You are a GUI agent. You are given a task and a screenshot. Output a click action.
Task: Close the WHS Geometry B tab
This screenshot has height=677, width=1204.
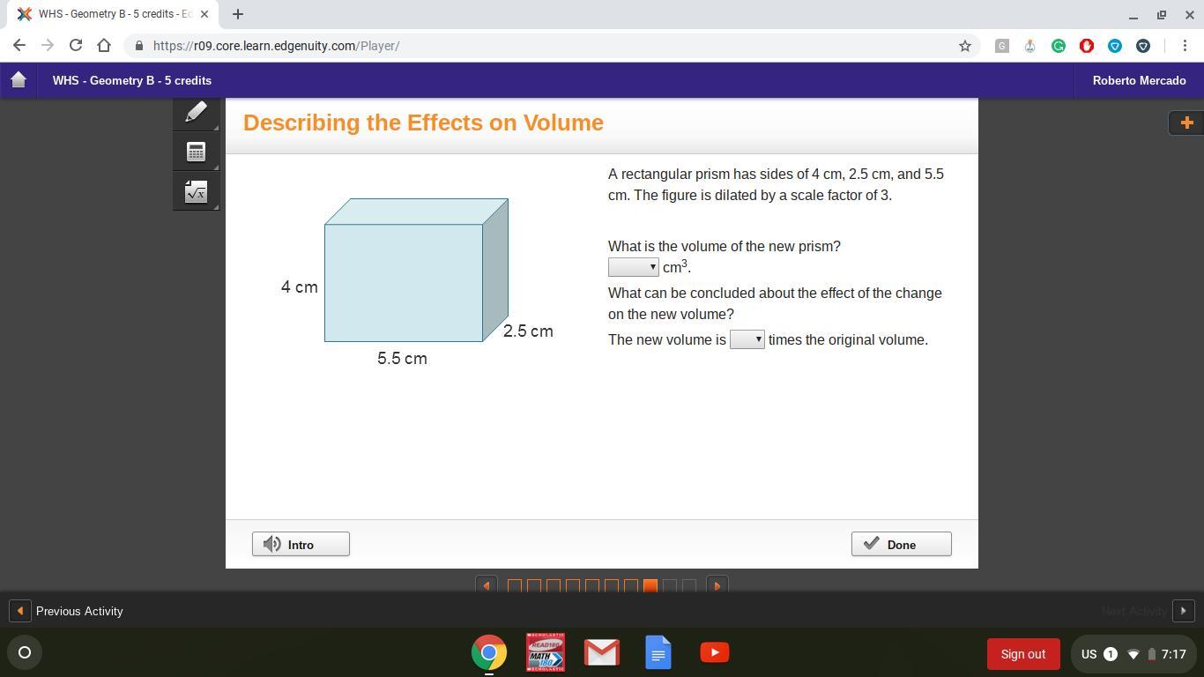tap(204, 14)
